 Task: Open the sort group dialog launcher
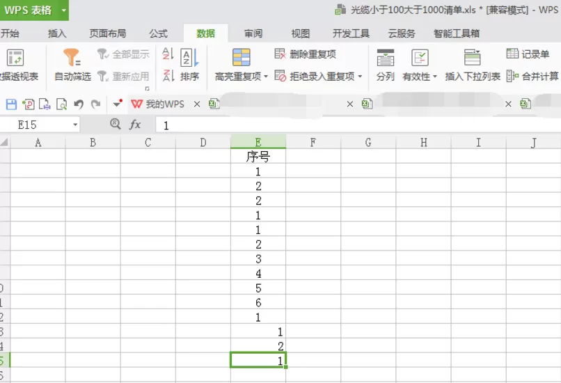147,88
